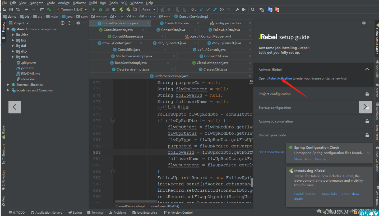The width and height of the screenshot is (379, 216).
Task: Click More info about XRebel
Action: pyautogui.click(x=329, y=194)
